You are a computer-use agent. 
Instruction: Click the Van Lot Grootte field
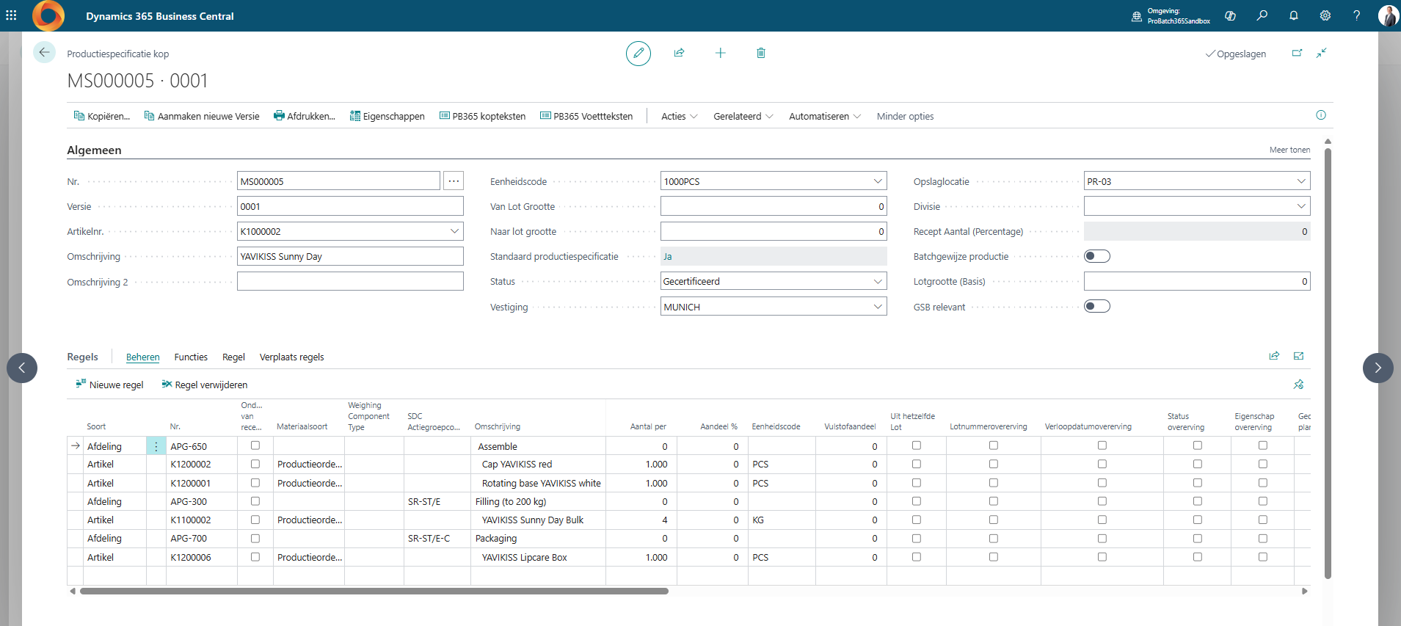pyautogui.click(x=774, y=206)
